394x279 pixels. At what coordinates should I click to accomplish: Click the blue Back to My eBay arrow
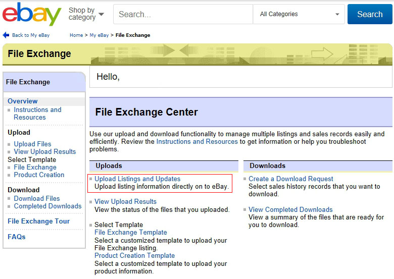[6, 35]
